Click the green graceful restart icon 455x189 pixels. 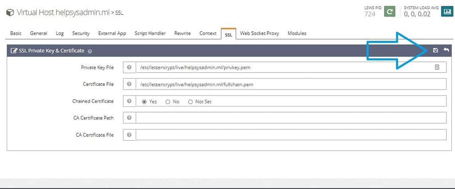click(x=390, y=12)
